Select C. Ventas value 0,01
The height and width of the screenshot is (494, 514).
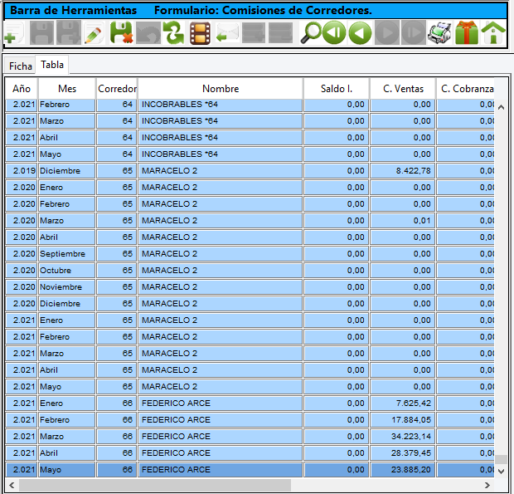403,221
